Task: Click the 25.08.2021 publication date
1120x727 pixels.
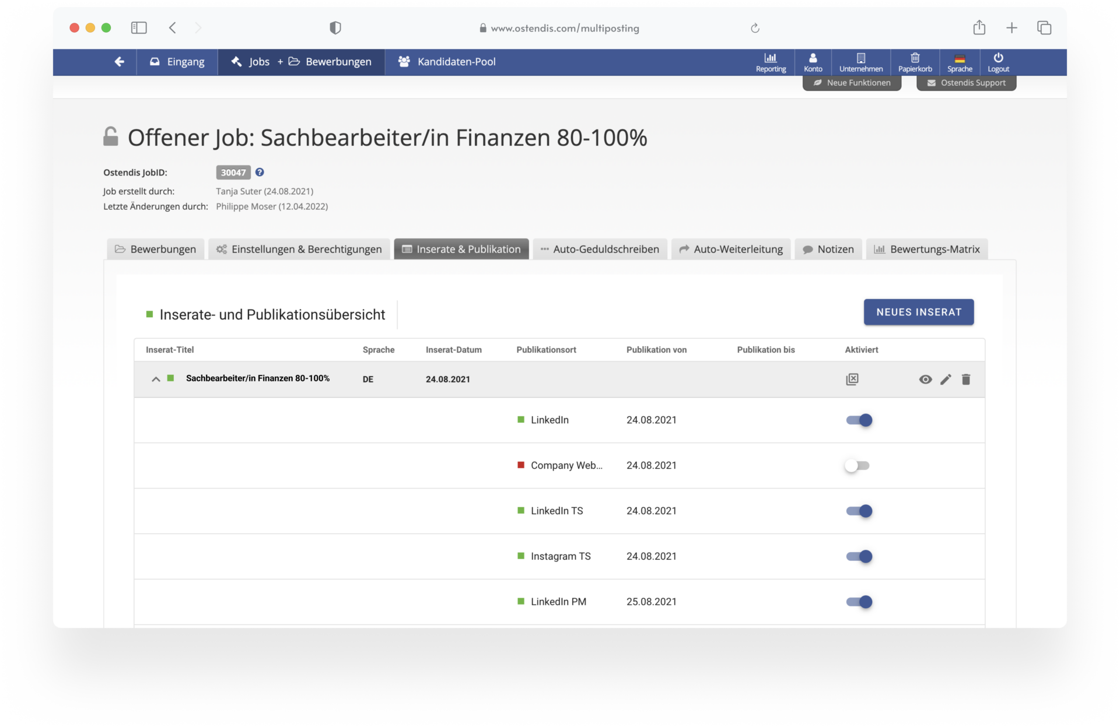Action: pyautogui.click(x=652, y=602)
